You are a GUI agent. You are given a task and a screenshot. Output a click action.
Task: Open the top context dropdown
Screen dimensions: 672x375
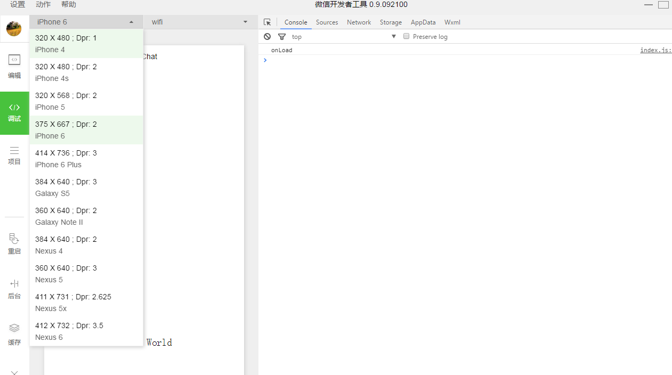pyautogui.click(x=344, y=37)
